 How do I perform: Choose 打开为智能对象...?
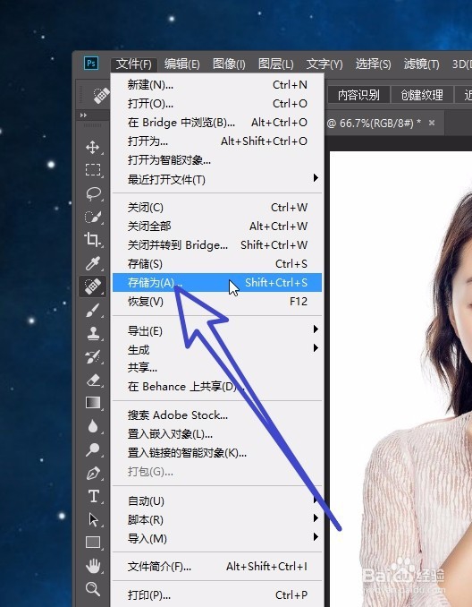[x=217, y=160]
